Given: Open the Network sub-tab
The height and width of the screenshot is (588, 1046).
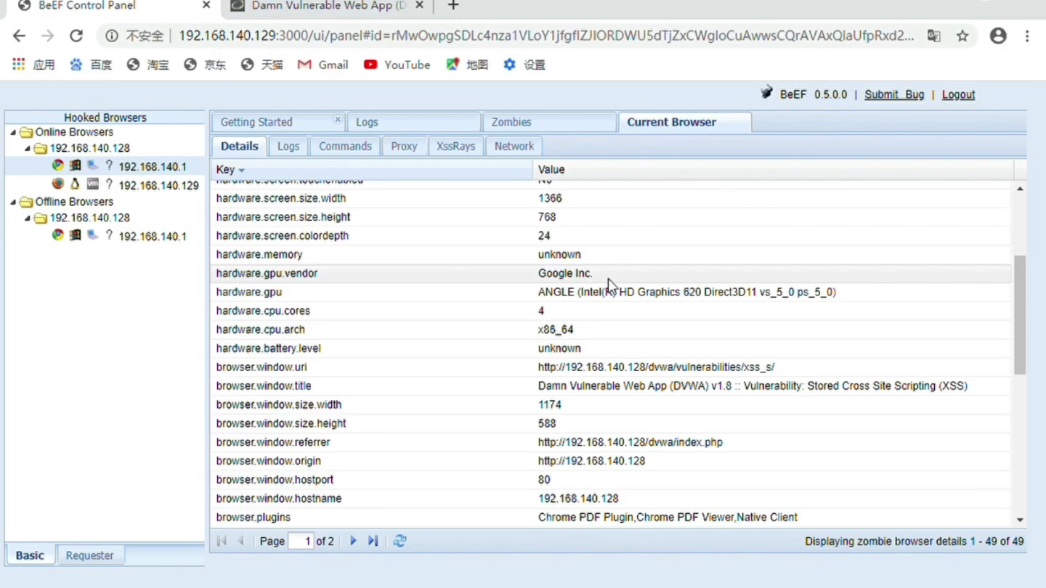Looking at the screenshot, I should point(514,146).
